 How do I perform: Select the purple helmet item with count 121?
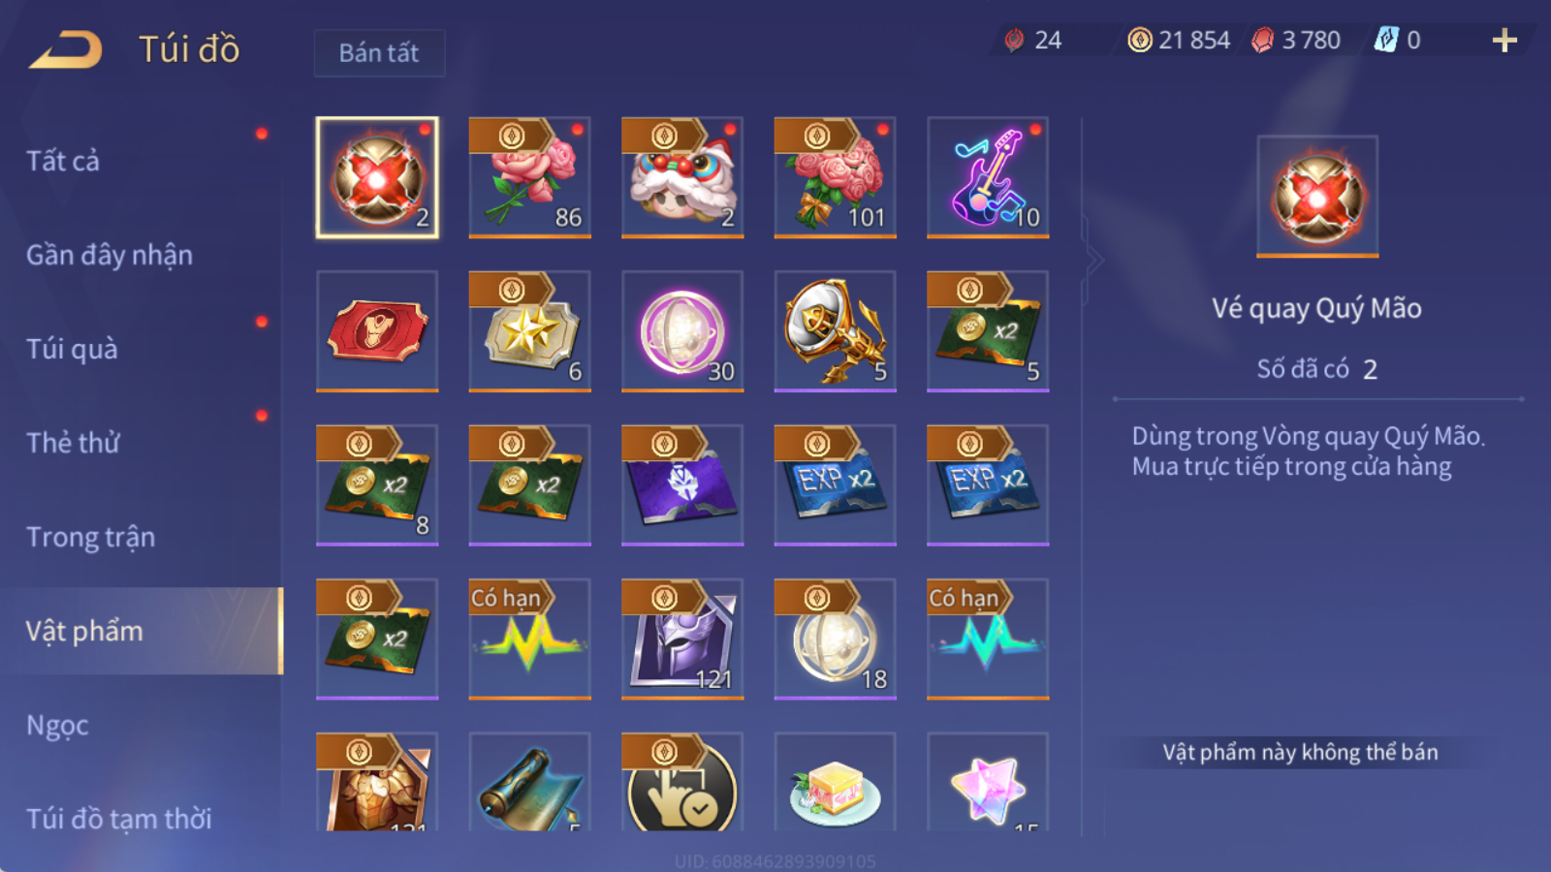[x=682, y=639]
